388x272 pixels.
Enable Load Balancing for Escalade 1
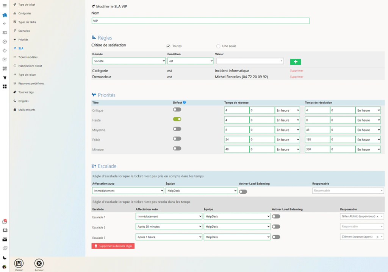tap(276, 216)
